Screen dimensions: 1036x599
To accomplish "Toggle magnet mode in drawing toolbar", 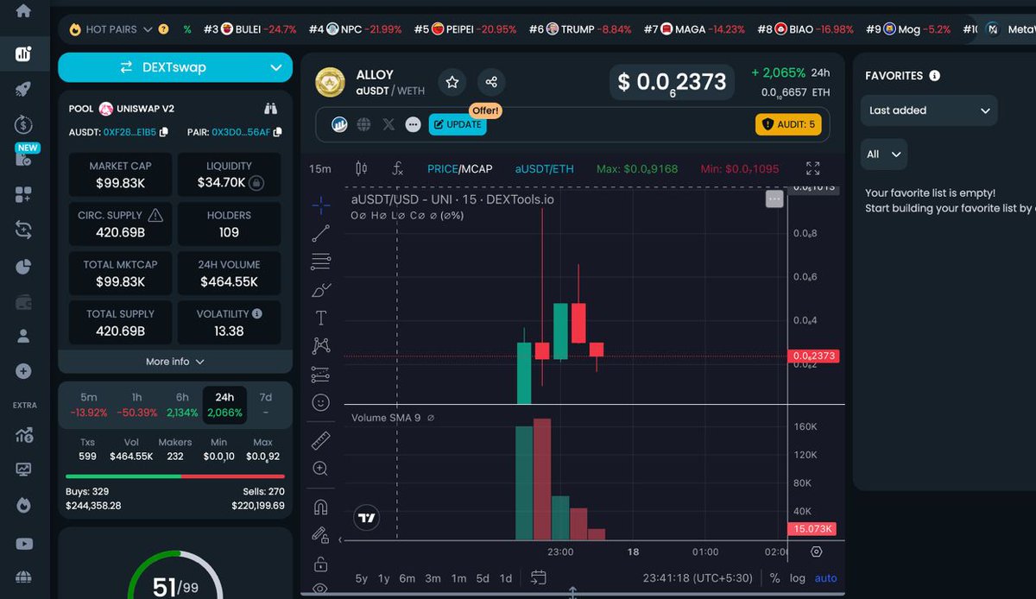I will pyautogui.click(x=320, y=507).
